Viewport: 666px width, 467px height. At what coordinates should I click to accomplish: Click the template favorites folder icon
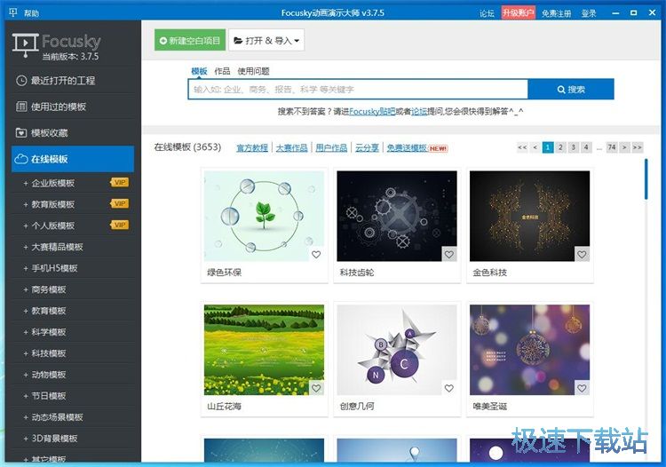(21, 133)
